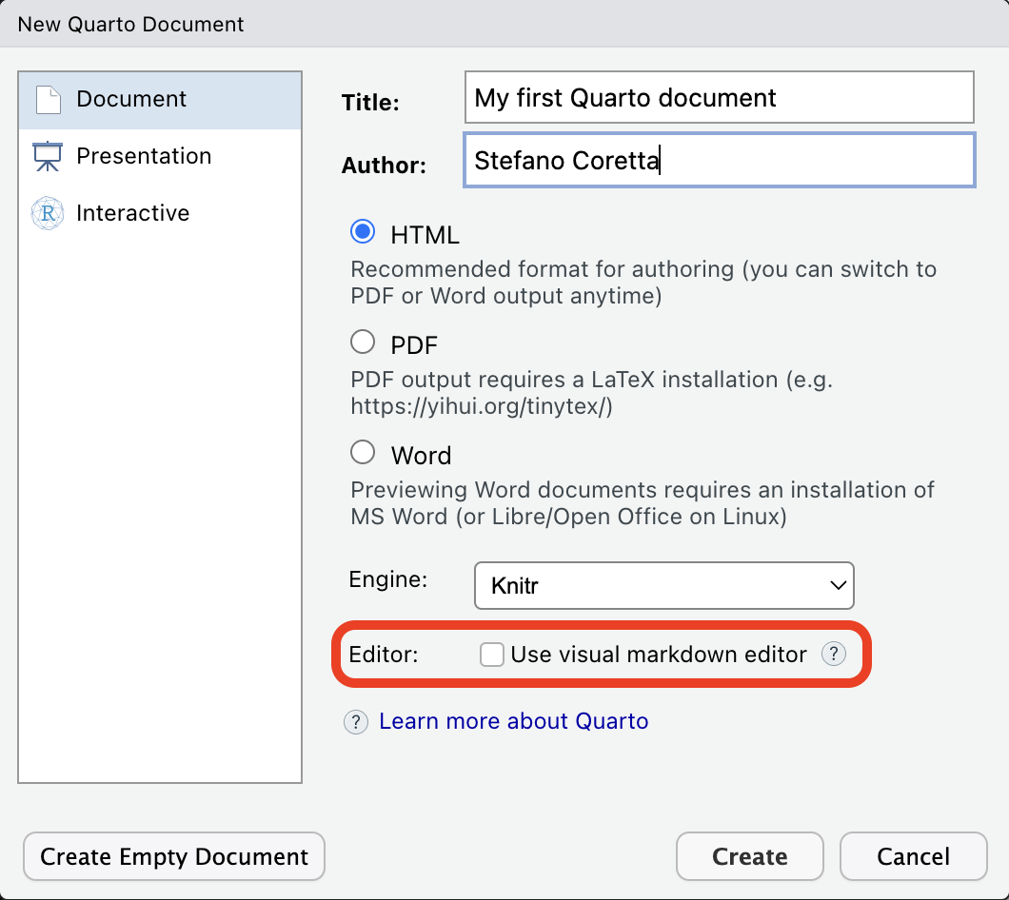Click the Create button

coord(750,856)
